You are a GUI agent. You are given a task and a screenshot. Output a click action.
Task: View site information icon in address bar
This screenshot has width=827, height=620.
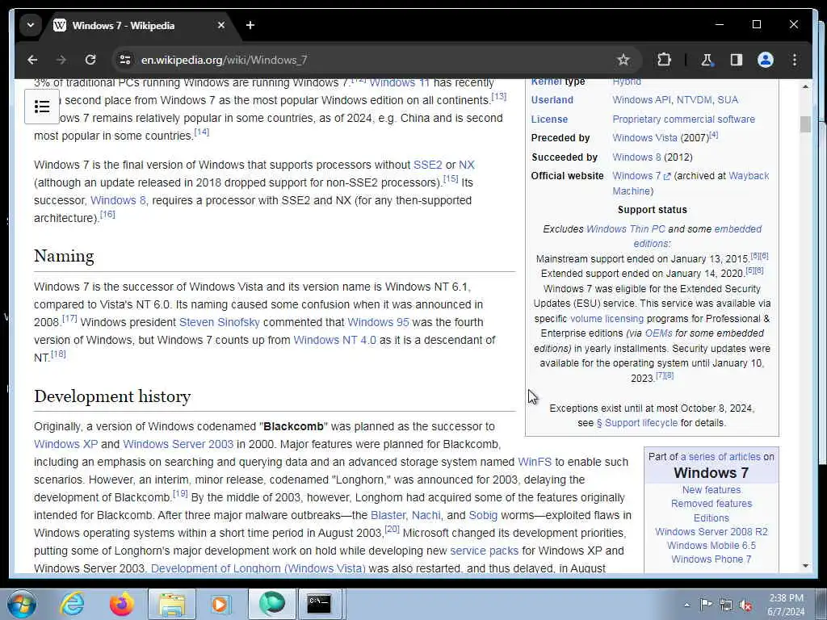(x=125, y=60)
